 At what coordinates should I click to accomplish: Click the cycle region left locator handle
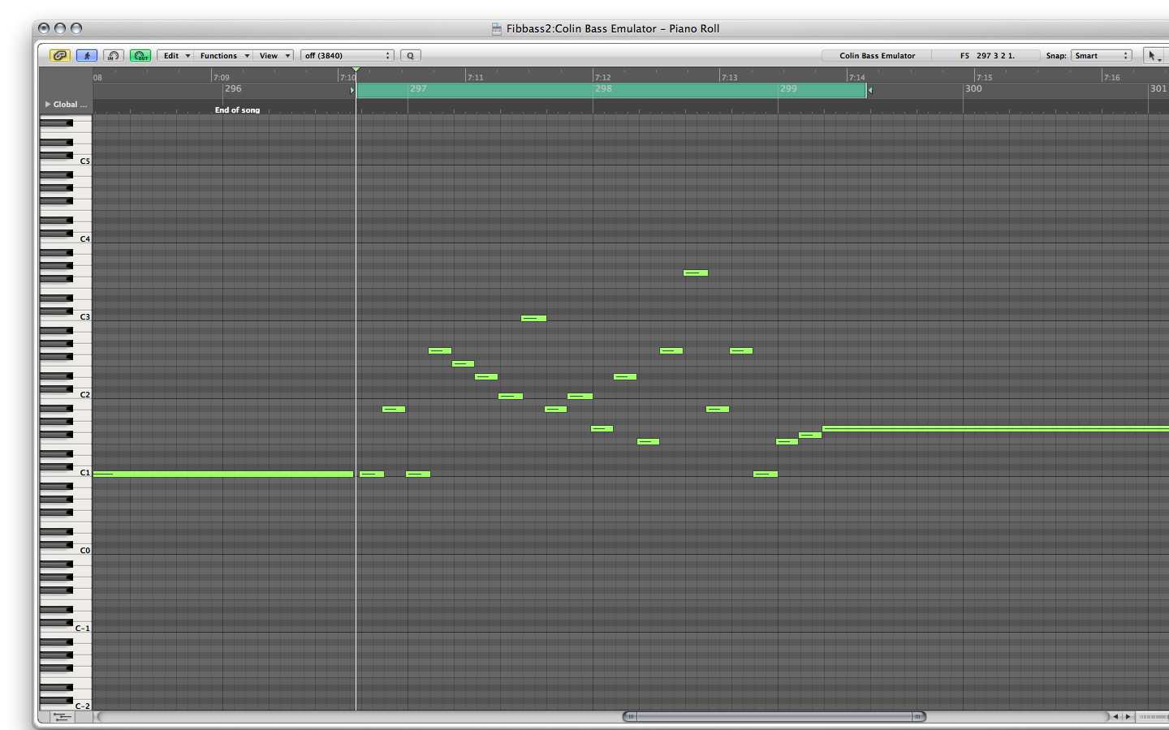click(352, 90)
